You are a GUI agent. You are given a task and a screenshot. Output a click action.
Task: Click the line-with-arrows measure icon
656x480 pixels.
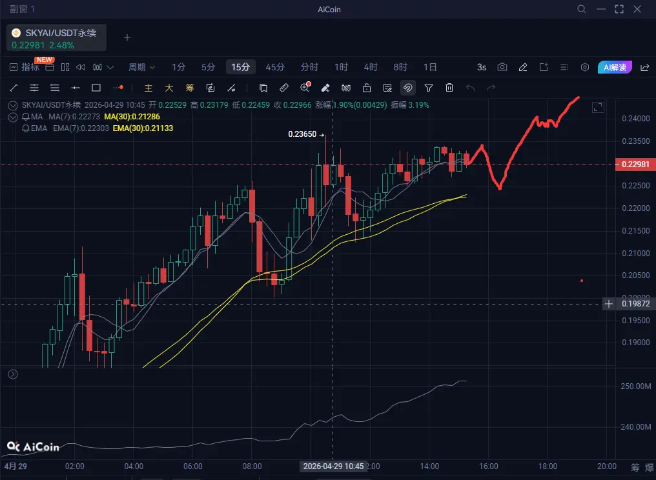click(x=231, y=88)
